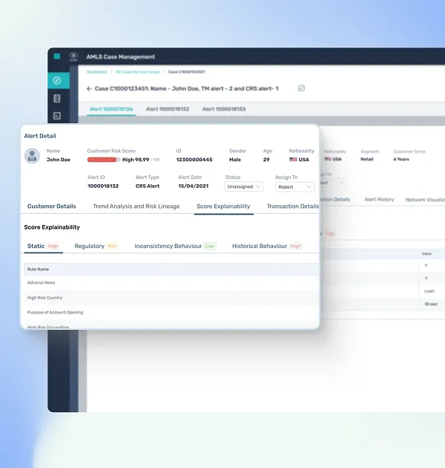Click the red customer risk score bar
This screenshot has width=445, height=468.
point(103,160)
